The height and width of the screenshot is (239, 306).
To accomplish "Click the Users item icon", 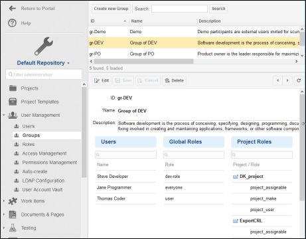I will [x=17, y=126].
